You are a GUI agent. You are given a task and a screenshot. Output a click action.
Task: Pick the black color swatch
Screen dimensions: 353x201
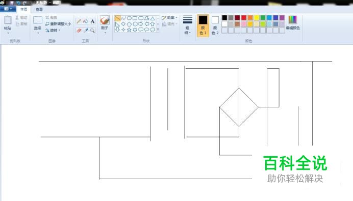[224, 17]
